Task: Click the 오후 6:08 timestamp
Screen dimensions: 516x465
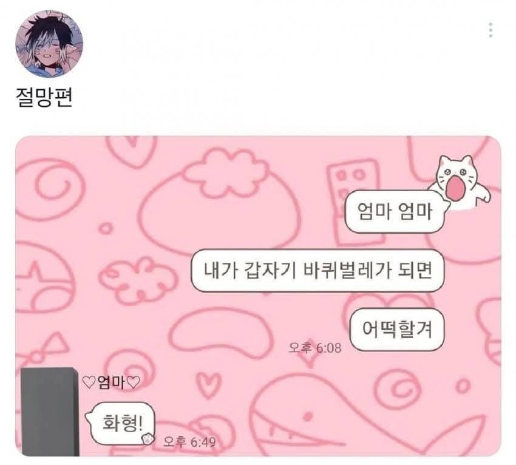Action: click(315, 347)
